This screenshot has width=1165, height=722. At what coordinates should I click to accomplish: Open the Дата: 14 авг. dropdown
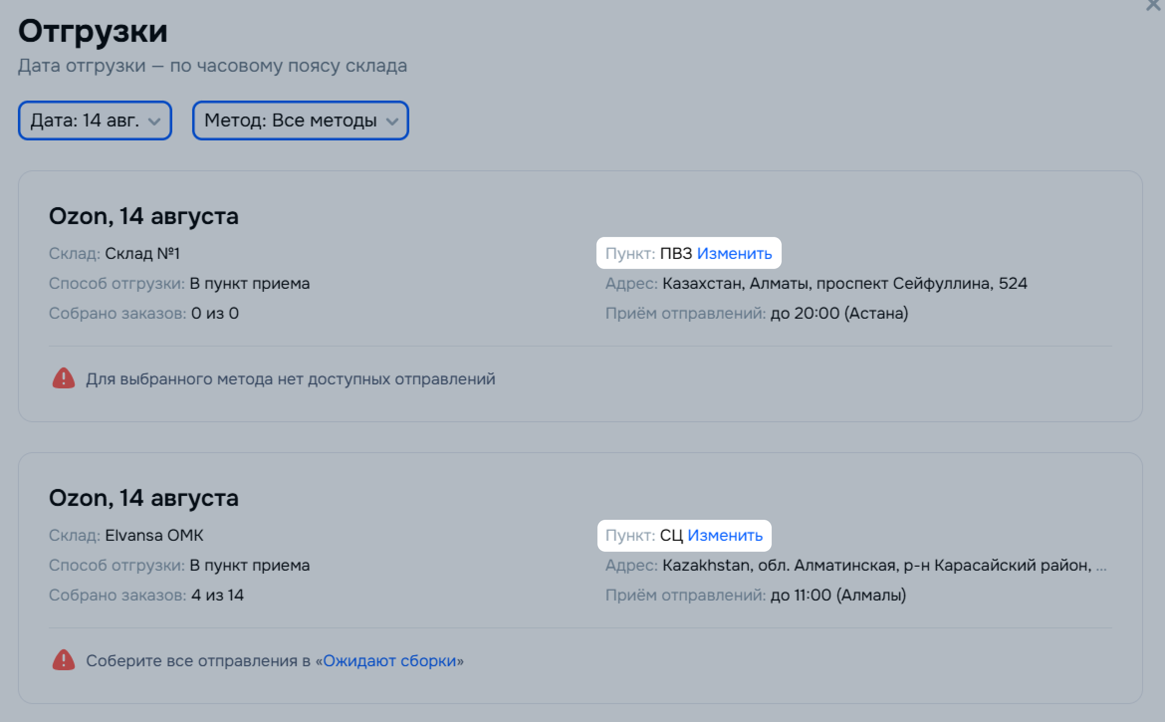(95, 120)
